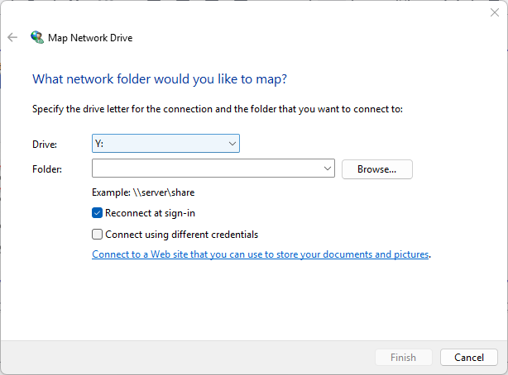The height and width of the screenshot is (375, 508).
Task: Expand the Folder history dropdown arrow
Action: point(328,169)
